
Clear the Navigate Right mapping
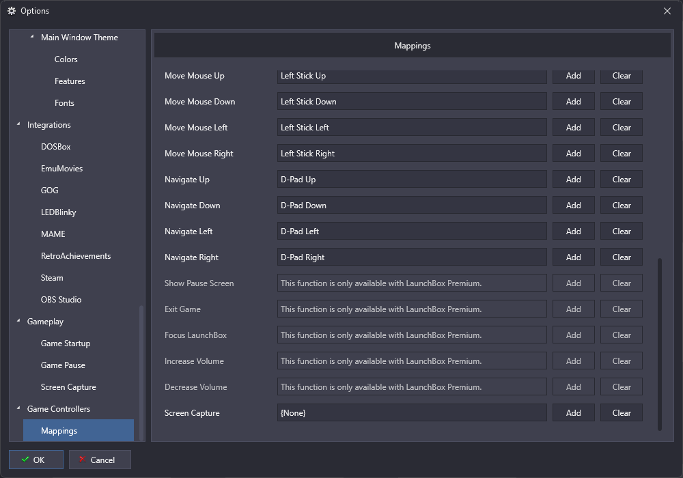click(621, 257)
